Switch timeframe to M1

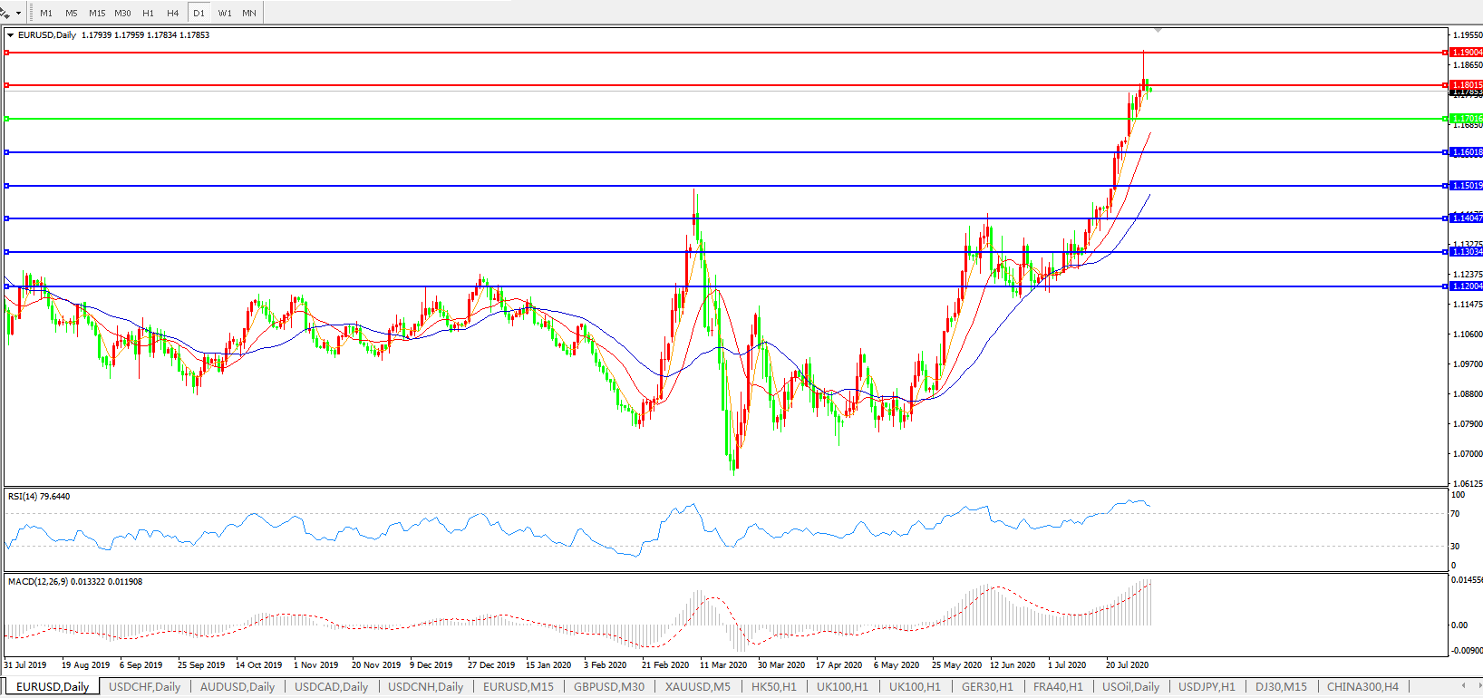[46, 14]
